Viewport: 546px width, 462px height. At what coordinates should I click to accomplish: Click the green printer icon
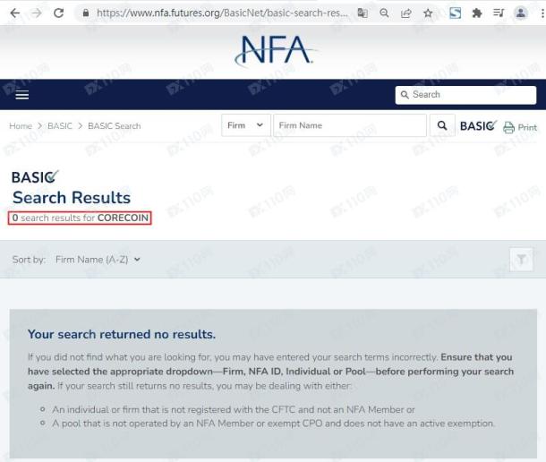click(508, 127)
